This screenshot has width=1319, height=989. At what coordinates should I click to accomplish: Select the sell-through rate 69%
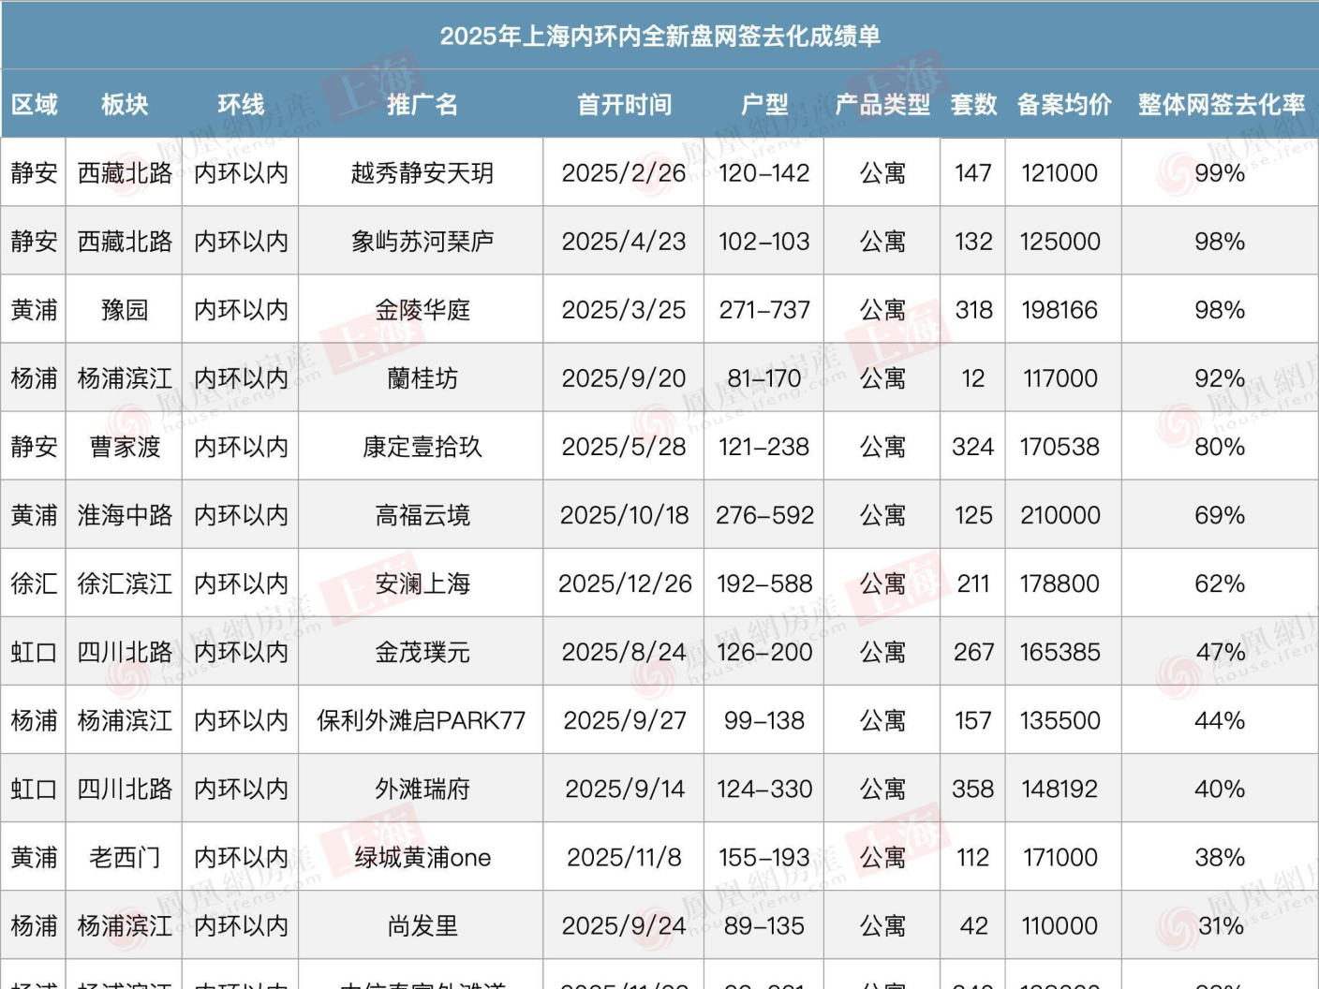tap(1220, 515)
